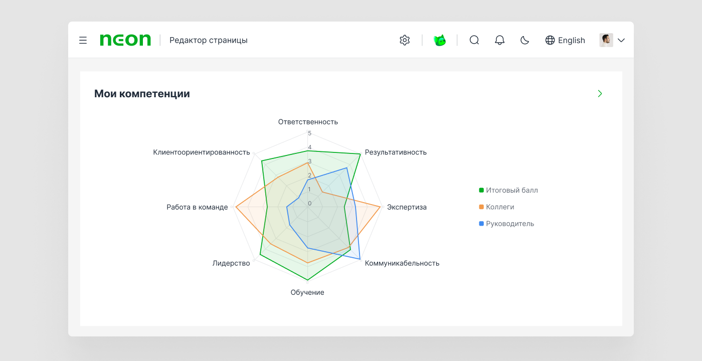The width and height of the screenshot is (702, 361).
Task: Click the NEON logo
Action: tap(125, 40)
